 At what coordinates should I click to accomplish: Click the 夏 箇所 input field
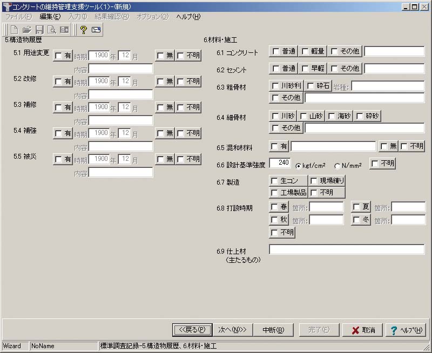[x=409, y=207]
